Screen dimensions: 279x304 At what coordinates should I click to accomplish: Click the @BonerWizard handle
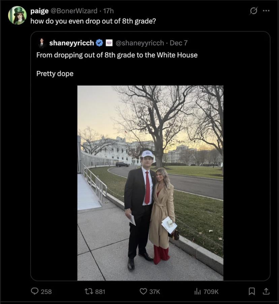(x=74, y=11)
